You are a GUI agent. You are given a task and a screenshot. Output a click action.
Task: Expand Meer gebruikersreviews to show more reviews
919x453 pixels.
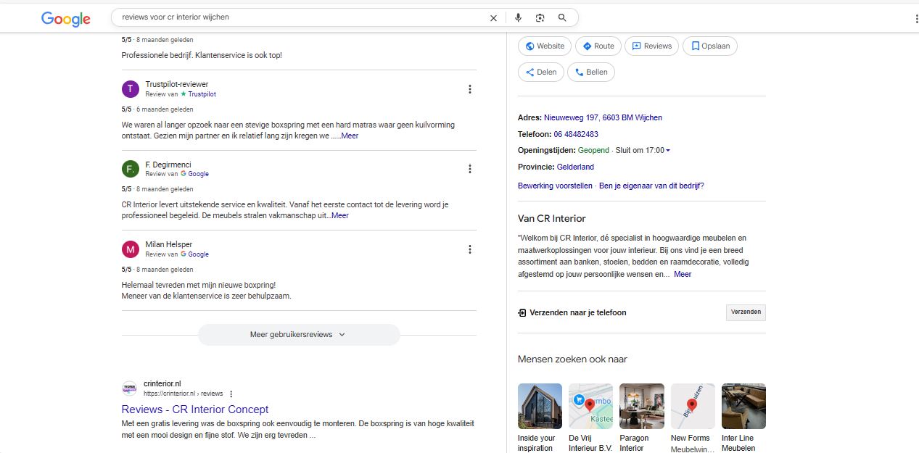coord(299,334)
